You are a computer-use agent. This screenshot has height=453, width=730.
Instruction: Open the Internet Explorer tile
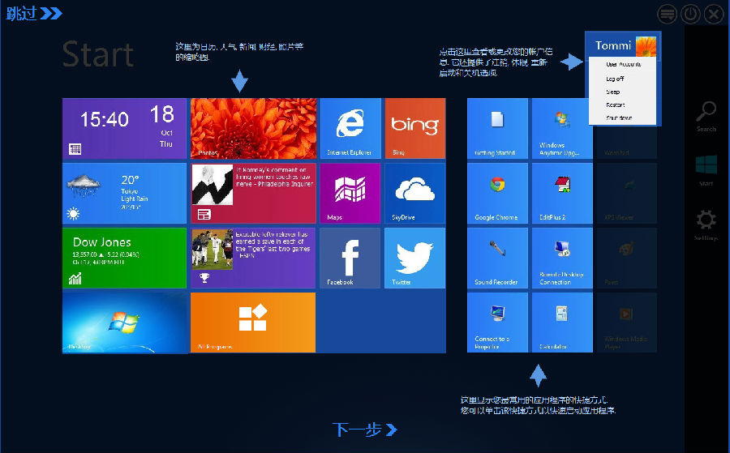click(350, 128)
